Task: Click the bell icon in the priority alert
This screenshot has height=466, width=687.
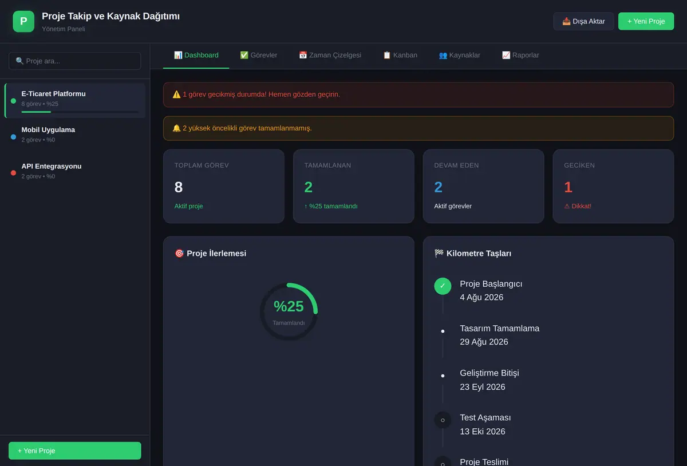Action: pyautogui.click(x=176, y=128)
